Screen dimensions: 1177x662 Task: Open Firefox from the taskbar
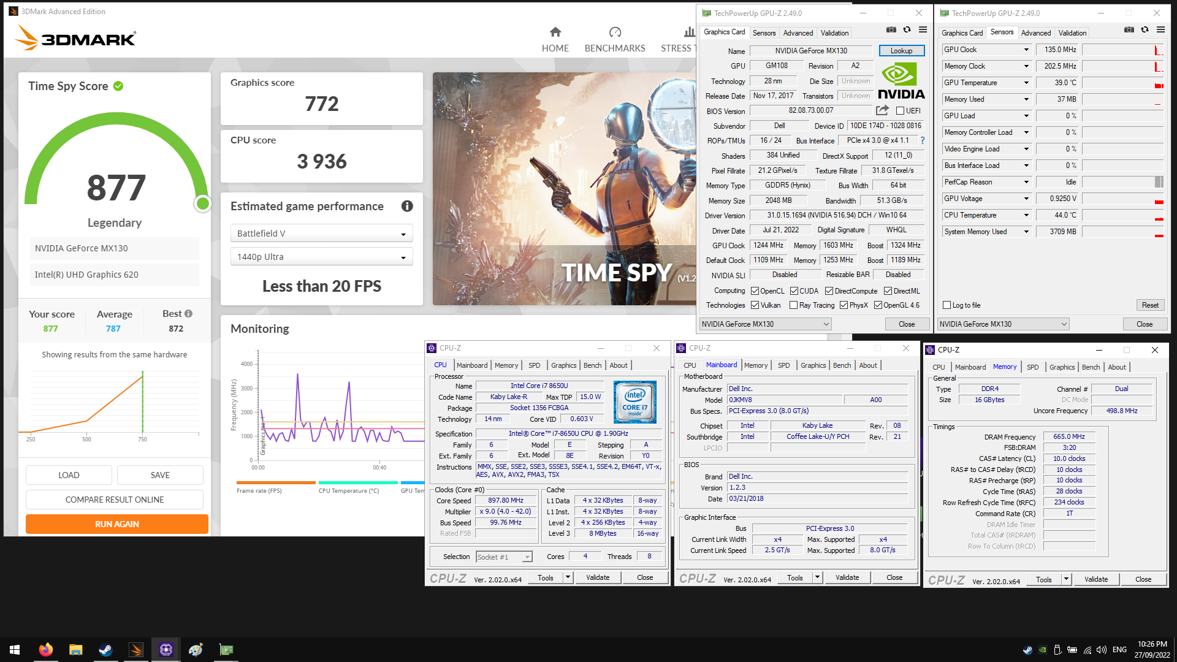click(45, 650)
